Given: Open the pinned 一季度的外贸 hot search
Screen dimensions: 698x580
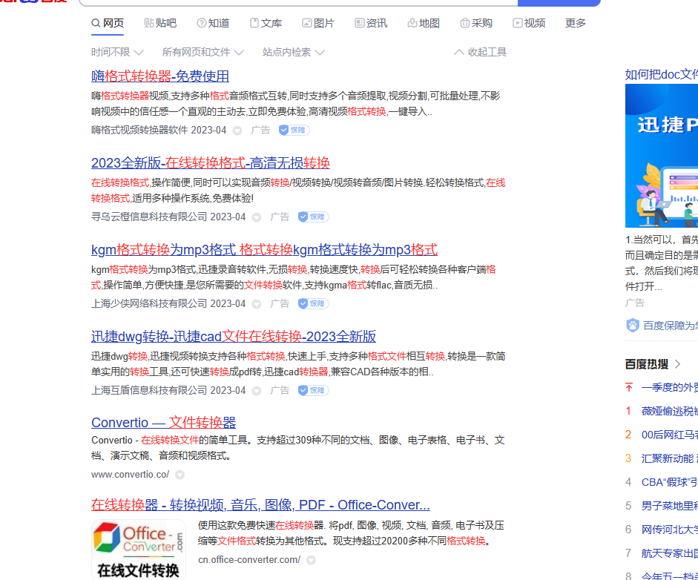Looking at the screenshot, I should (670, 387).
